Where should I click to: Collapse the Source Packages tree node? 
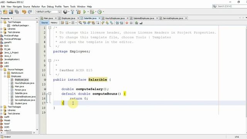[1, 69]
